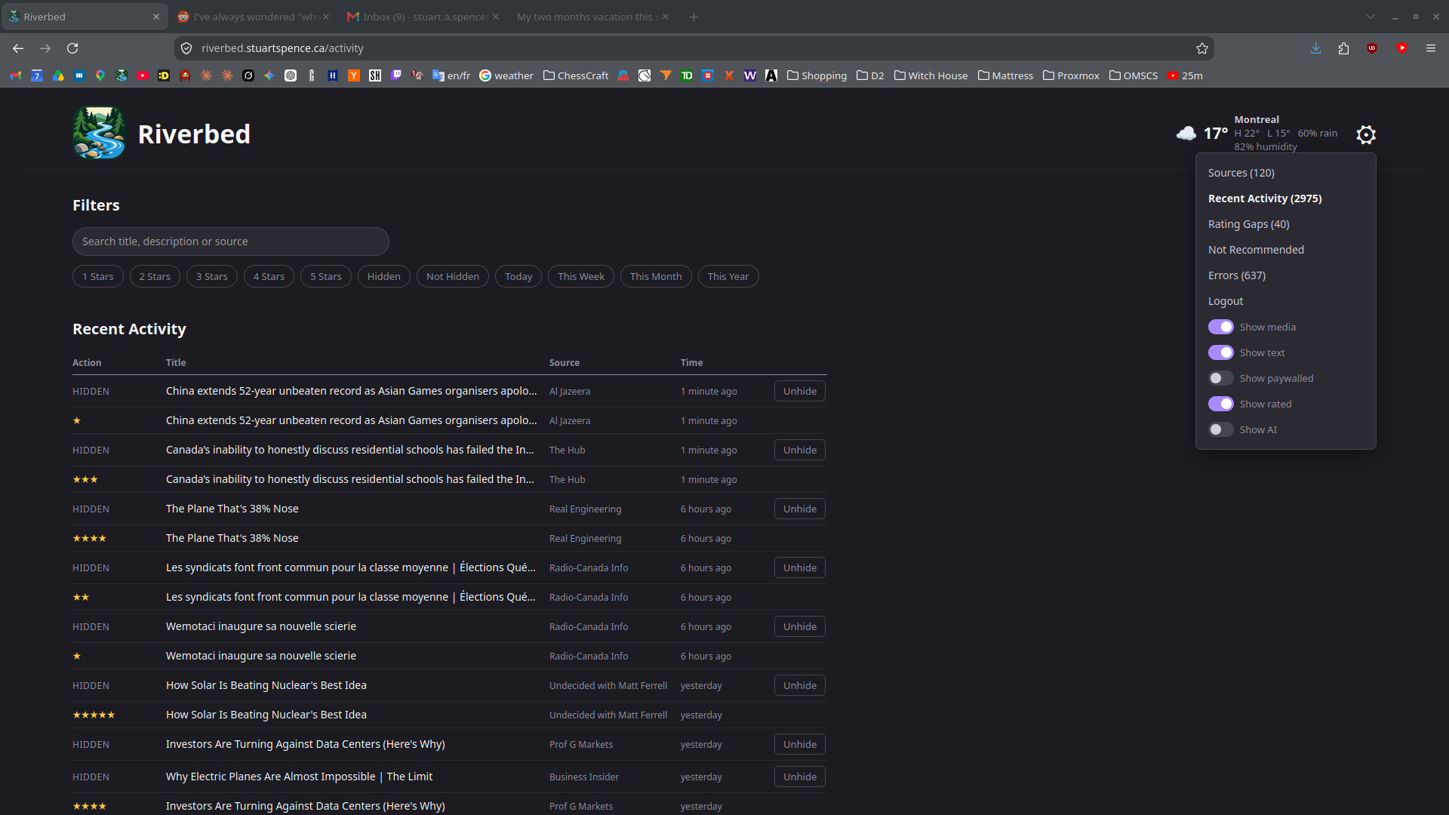This screenshot has width=1449, height=815.
Task: Filter activity by 5 Stars
Action: pyautogui.click(x=325, y=276)
